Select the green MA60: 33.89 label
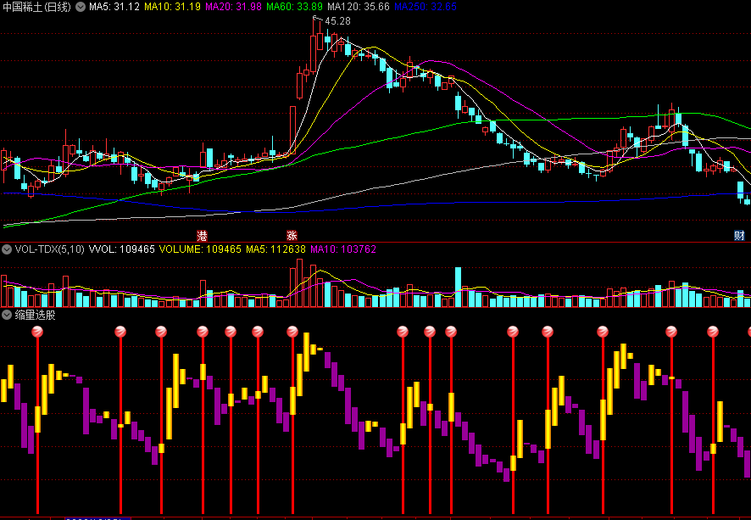 (x=295, y=7)
